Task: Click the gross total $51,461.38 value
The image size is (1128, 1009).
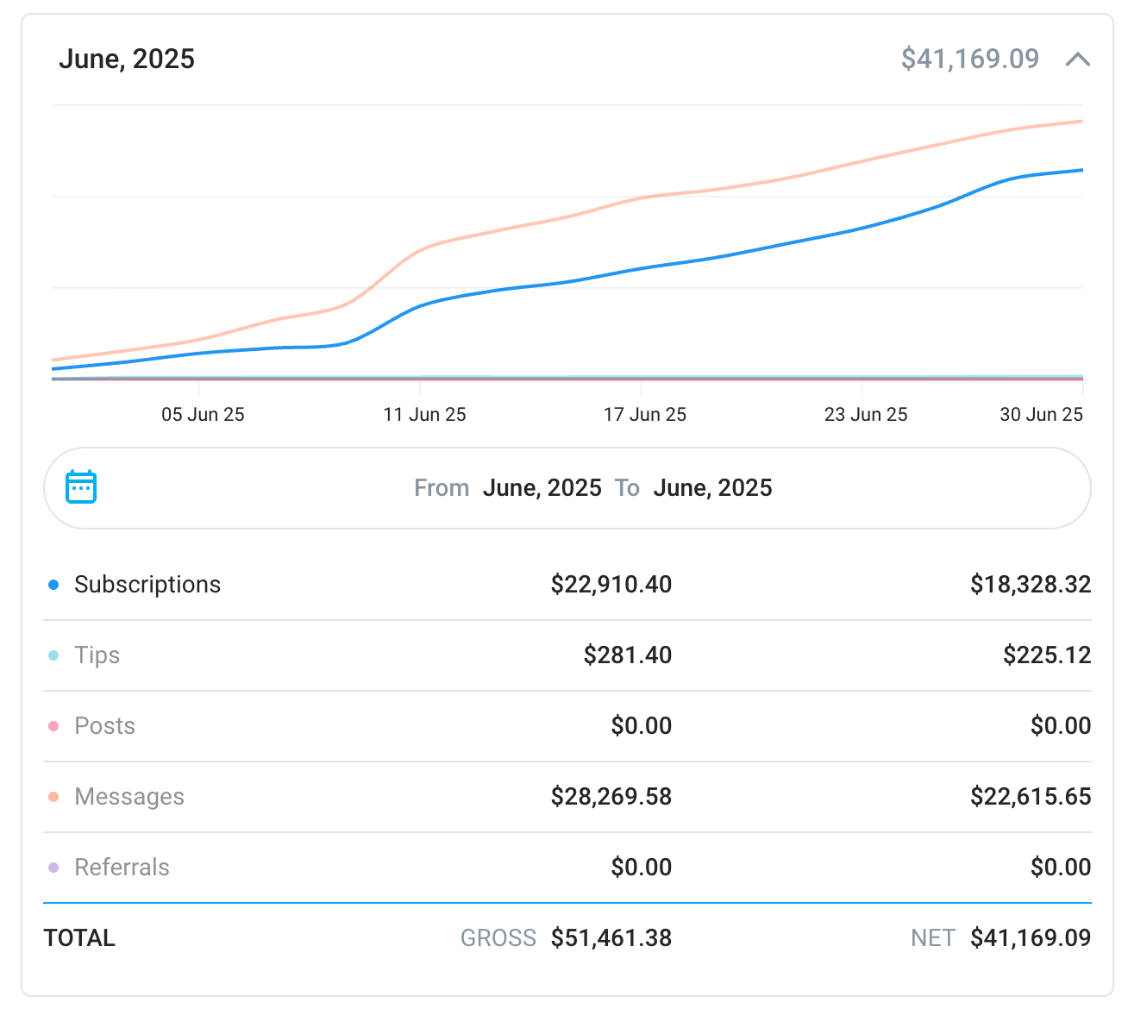Action: [611, 938]
